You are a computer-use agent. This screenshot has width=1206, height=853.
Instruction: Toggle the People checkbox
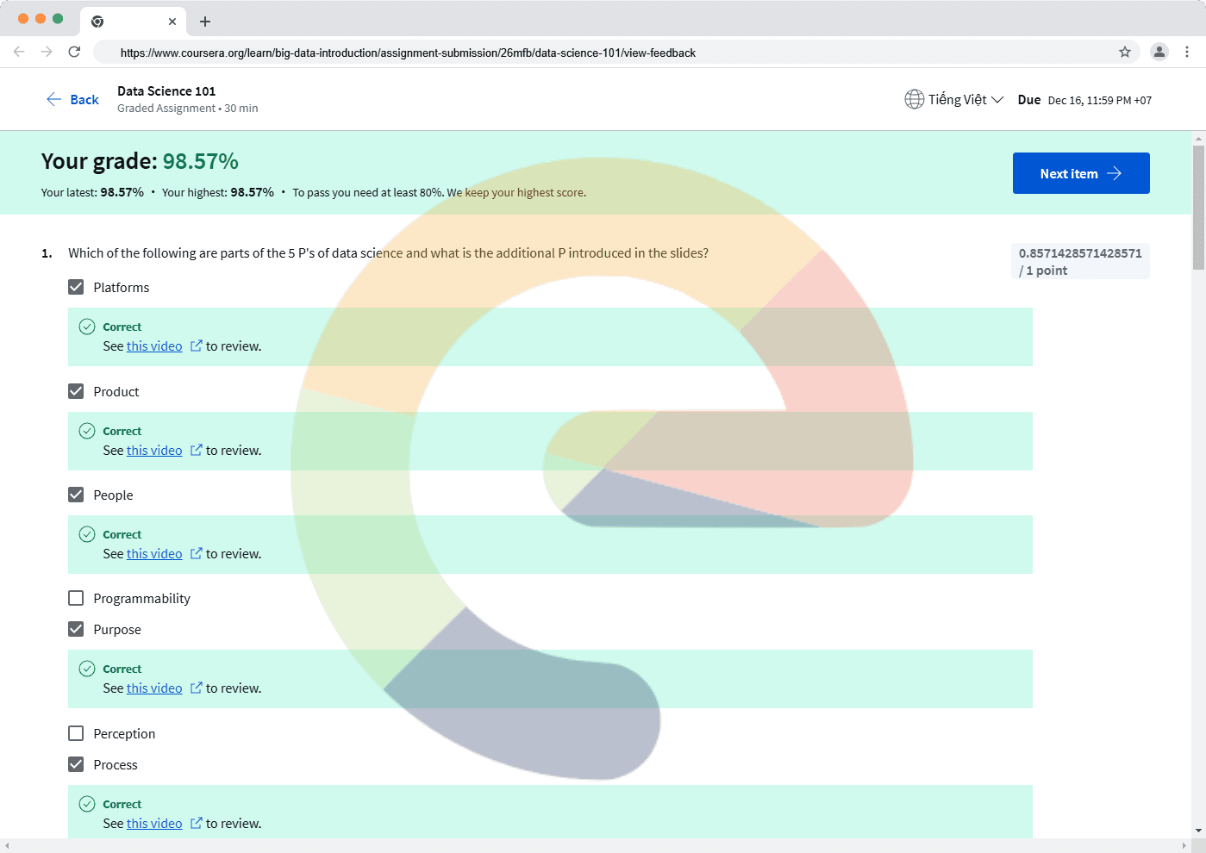(x=76, y=495)
